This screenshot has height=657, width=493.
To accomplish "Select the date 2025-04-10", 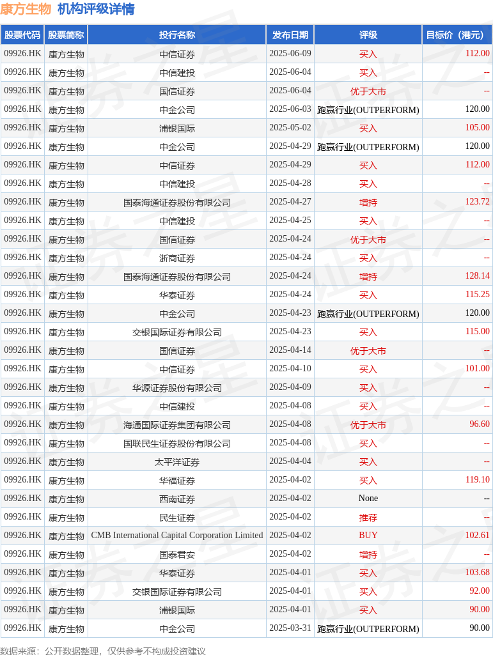I will [290, 369].
